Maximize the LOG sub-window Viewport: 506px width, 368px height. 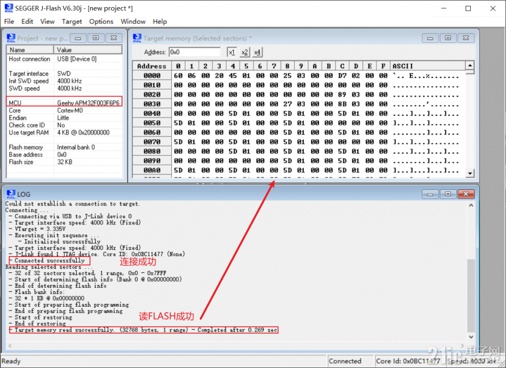coord(448,194)
